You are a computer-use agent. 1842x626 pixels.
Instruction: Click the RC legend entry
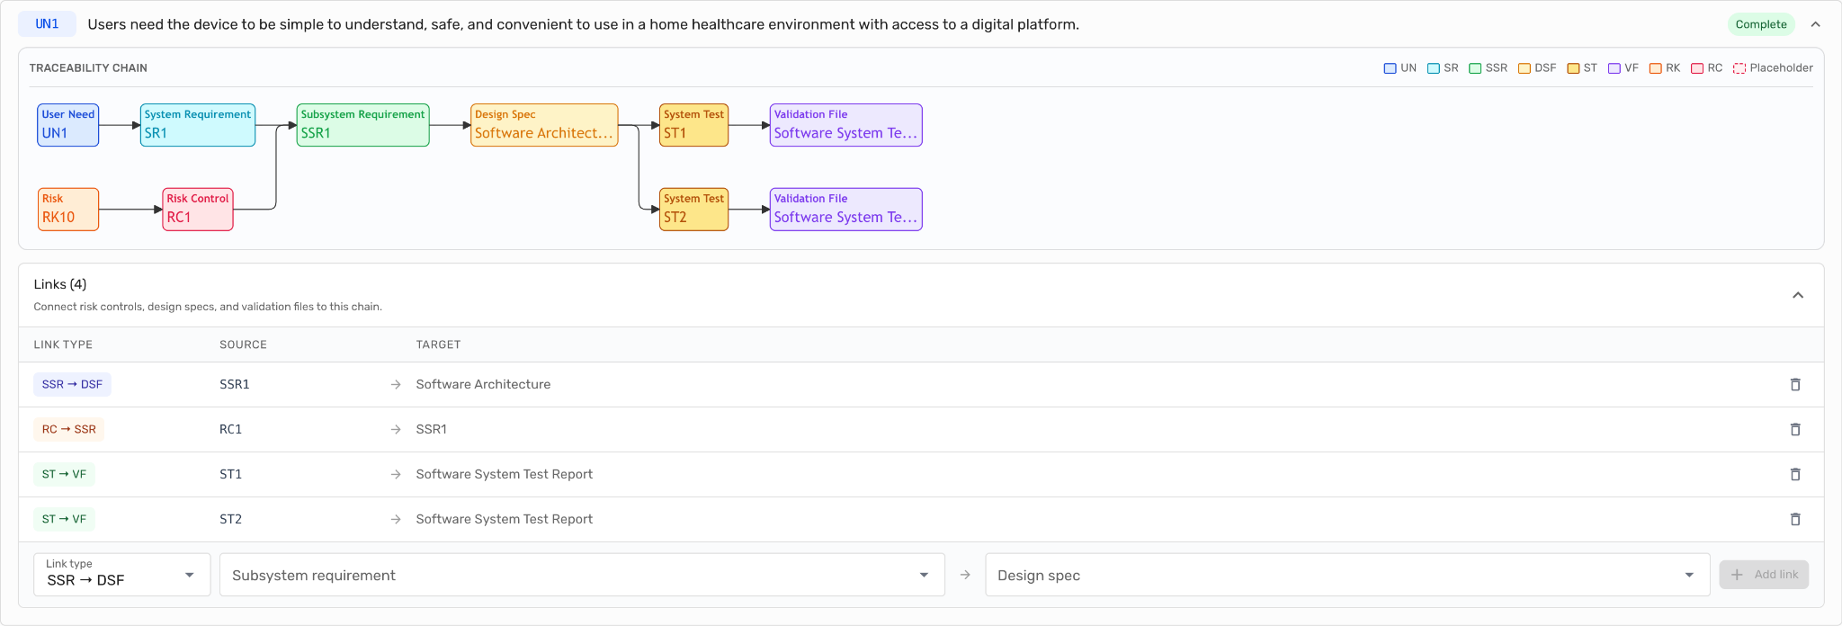pos(1707,68)
